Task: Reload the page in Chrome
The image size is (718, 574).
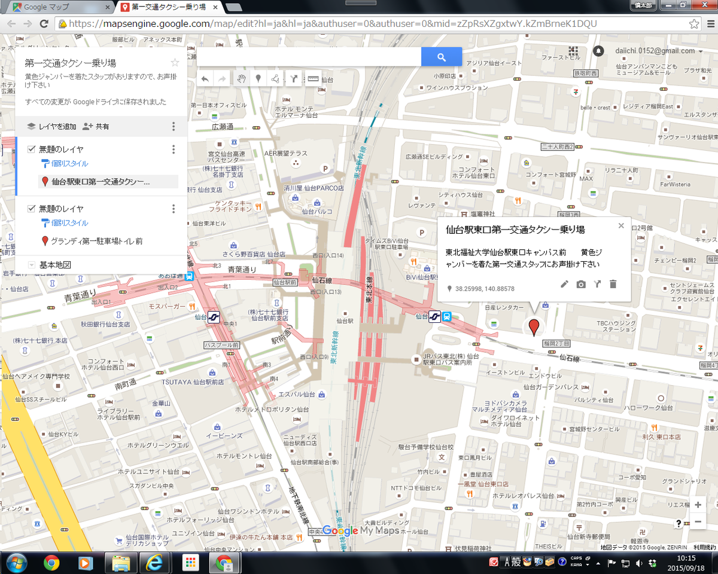Action: tap(44, 24)
